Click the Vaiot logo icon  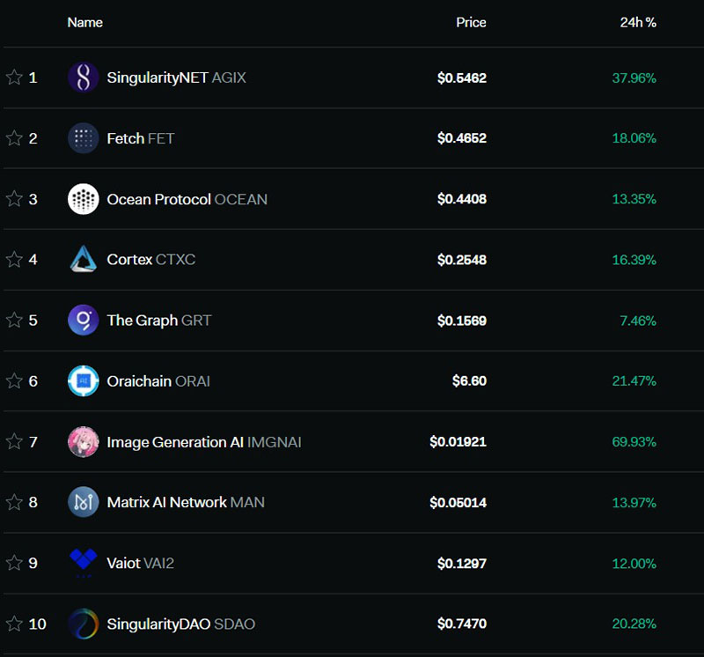84,563
